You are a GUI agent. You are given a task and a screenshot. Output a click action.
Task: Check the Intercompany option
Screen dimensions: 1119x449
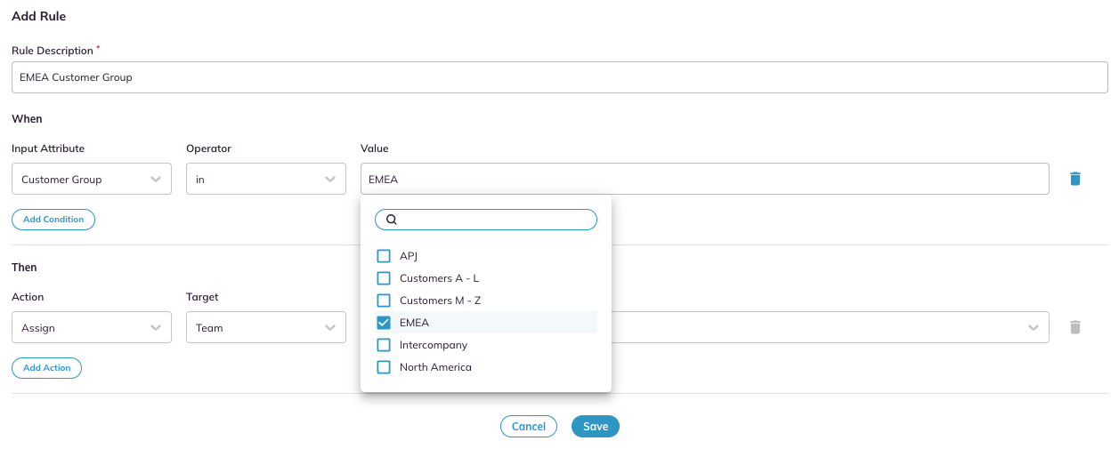pos(384,345)
